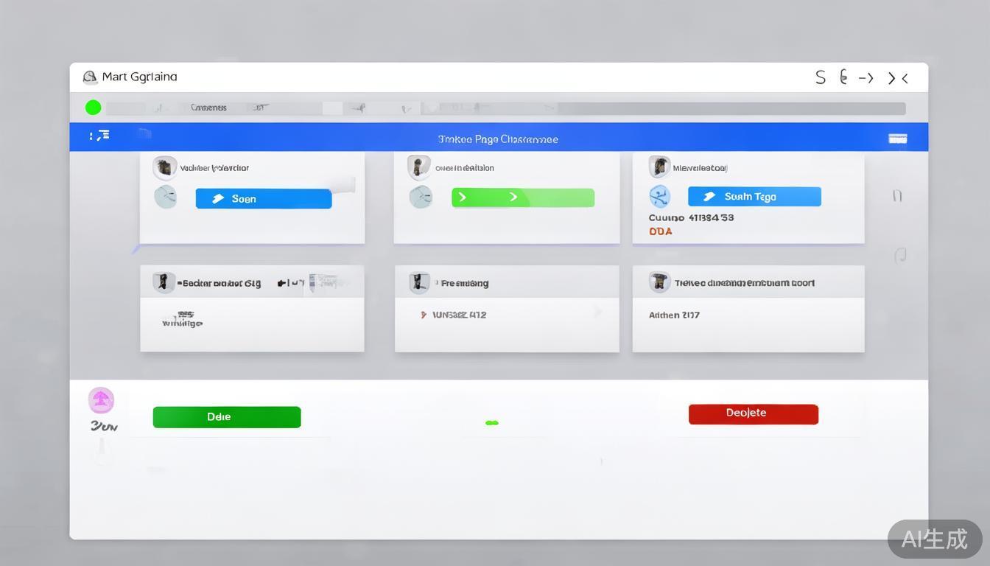990x566 pixels.
Task: Click the forward arrow in title bar
Action: click(866, 77)
